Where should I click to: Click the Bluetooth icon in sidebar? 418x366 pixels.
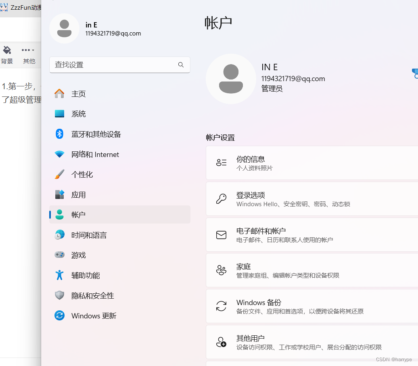click(x=59, y=134)
